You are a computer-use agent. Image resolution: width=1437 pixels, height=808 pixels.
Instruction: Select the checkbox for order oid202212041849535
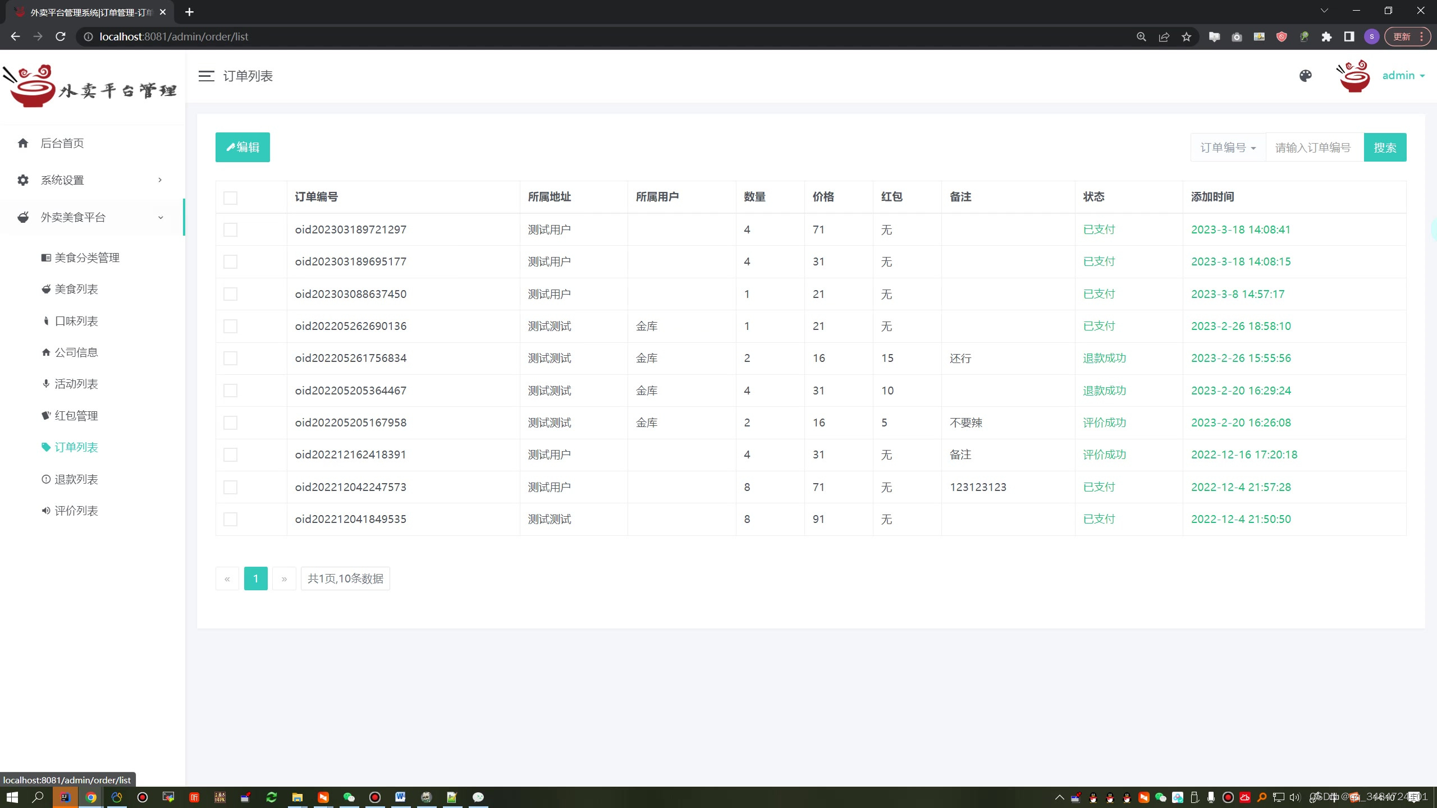[x=230, y=519]
